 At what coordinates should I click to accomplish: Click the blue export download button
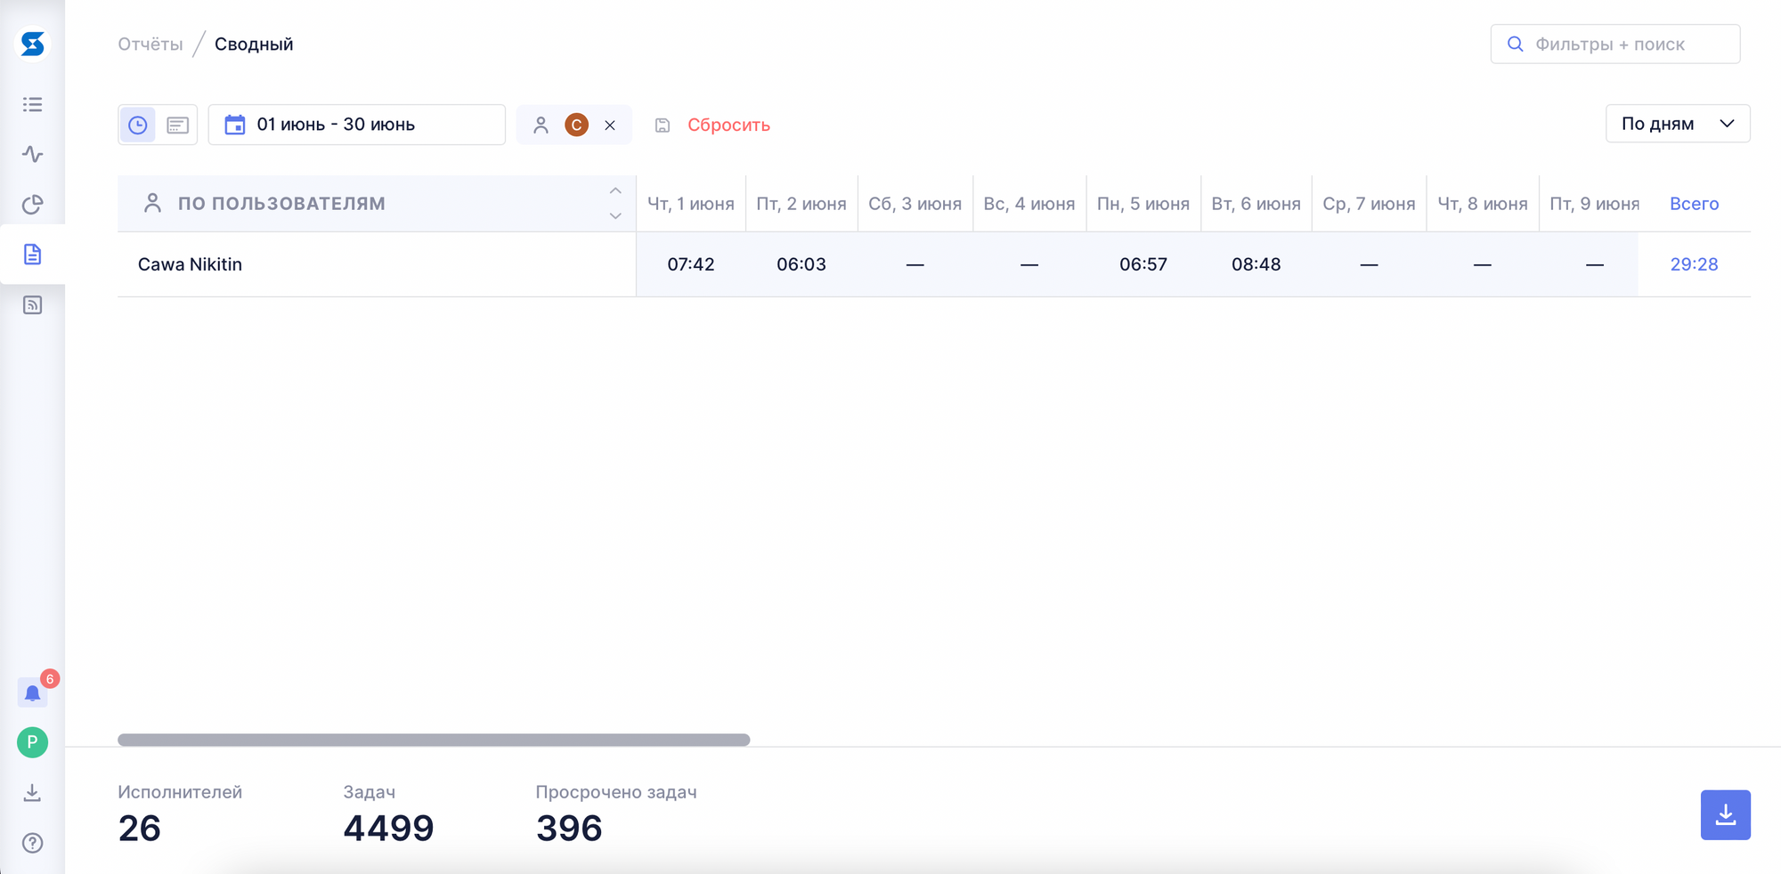(1726, 815)
